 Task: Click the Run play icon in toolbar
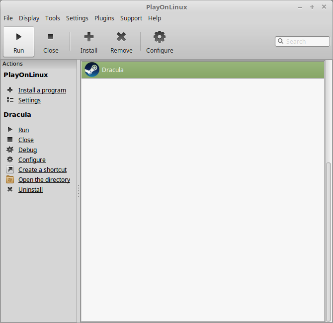point(19,37)
